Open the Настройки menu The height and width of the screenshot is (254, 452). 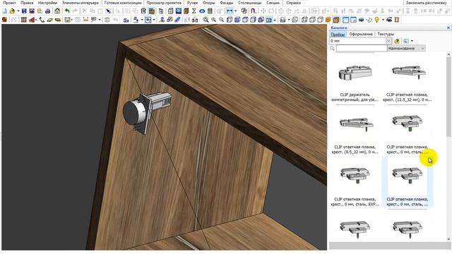[47, 3]
